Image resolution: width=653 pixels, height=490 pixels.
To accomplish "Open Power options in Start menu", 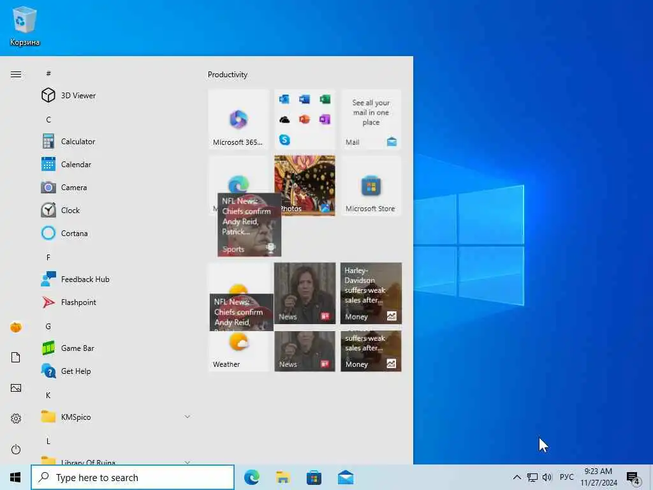I will 16,449.
